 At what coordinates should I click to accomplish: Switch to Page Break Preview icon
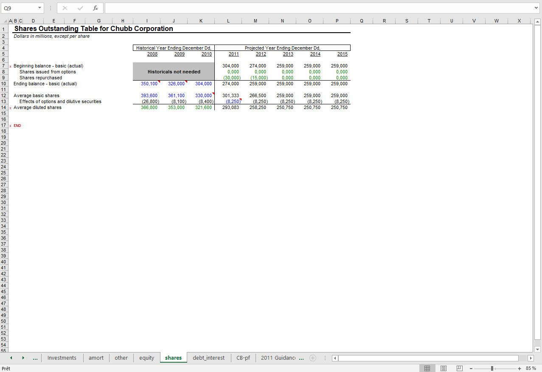click(x=460, y=368)
